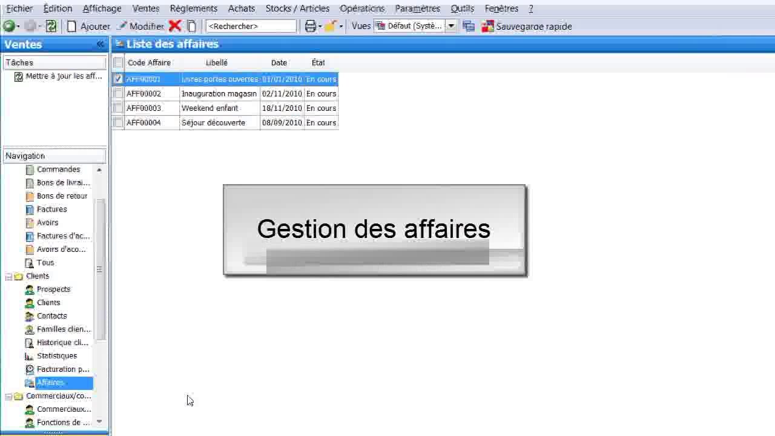Open the Paramètres menu
The height and width of the screenshot is (436, 775).
417,8
